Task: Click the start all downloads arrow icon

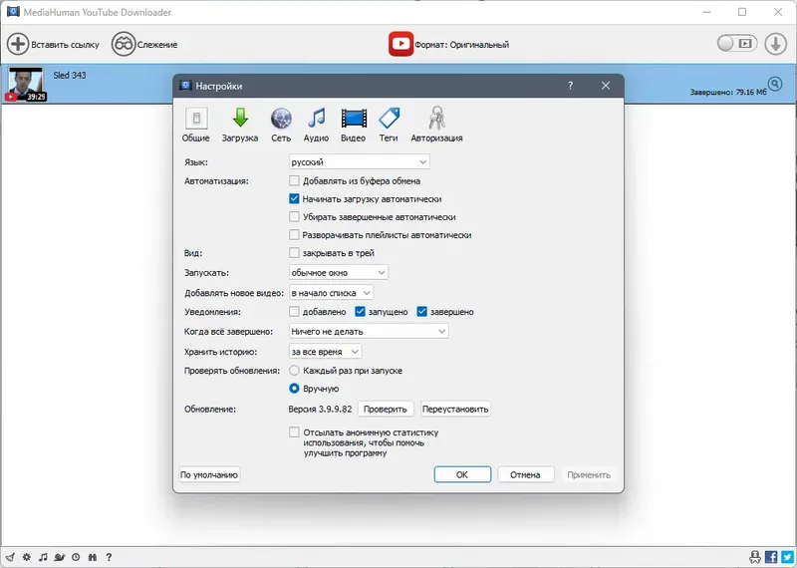Action: click(776, 44)
